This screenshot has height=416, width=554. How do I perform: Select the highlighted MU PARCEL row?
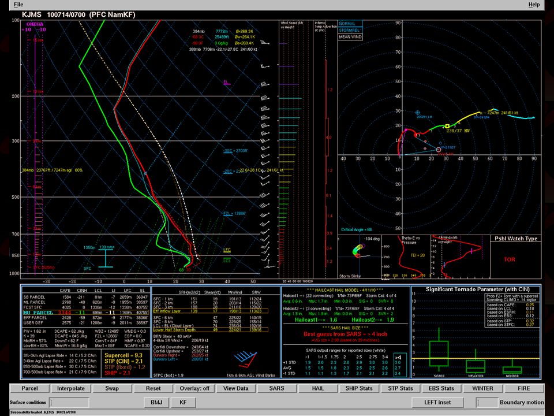85,313
